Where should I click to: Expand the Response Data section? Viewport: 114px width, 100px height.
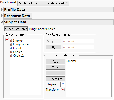click(x=2, y=16)
